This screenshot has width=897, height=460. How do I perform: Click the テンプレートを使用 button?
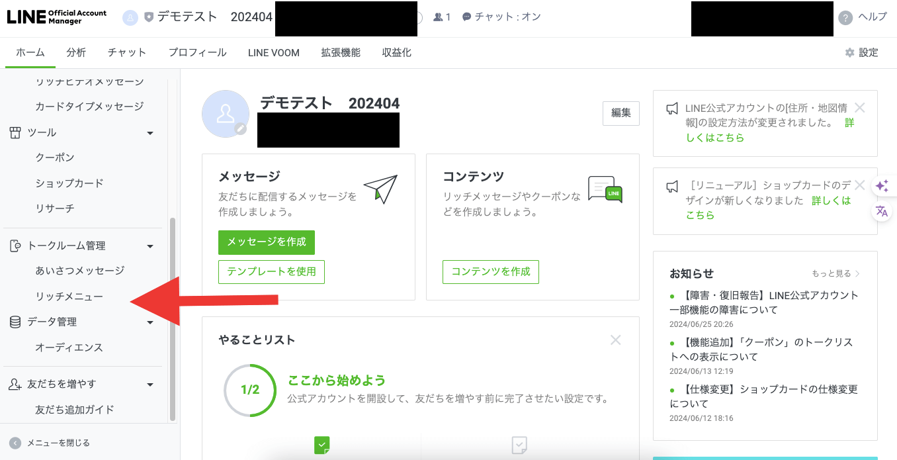point(271,271)
